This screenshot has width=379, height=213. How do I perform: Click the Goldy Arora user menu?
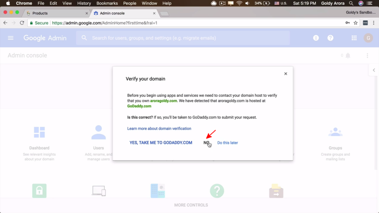333,3
